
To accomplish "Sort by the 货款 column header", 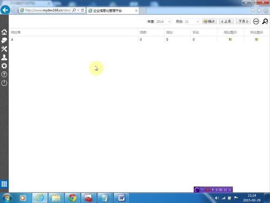I will [143, 32].
